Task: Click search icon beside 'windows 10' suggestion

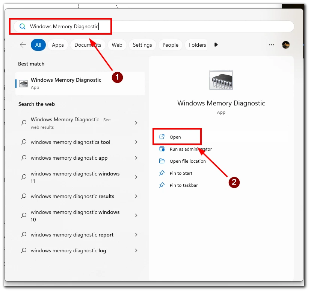Action: point(24,215)
